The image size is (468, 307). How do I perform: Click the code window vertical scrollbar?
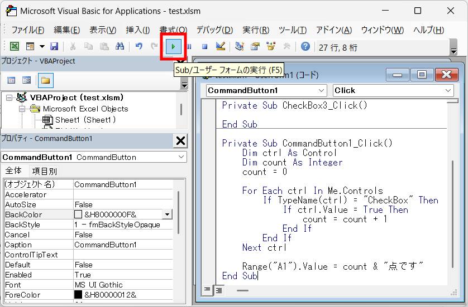pos(452,215)
